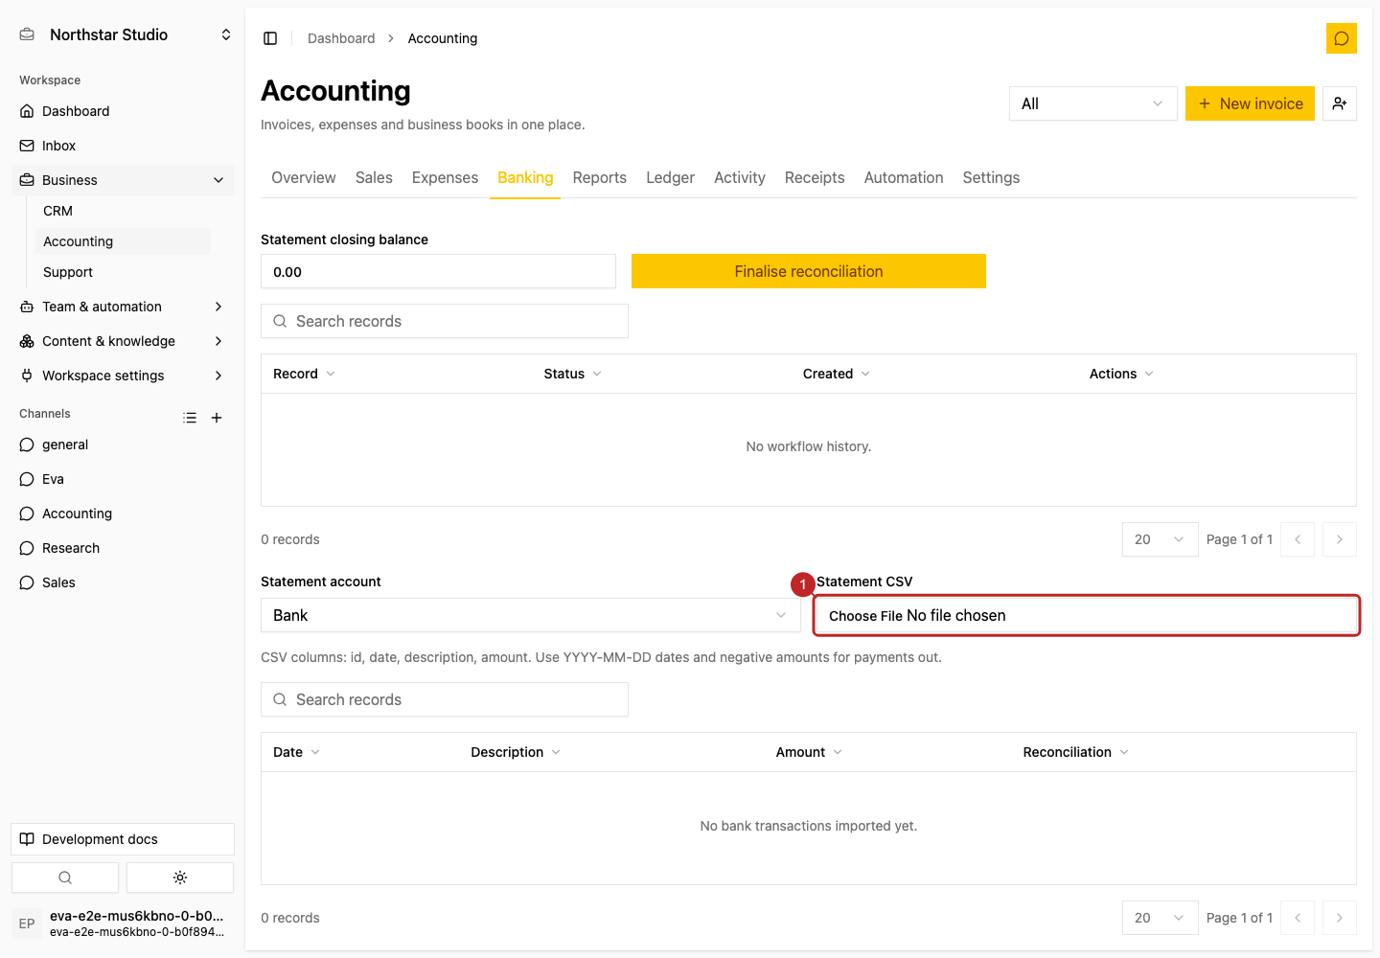The height and width of the screenshot is (958, 1380).
Task: Open the Reports tab
Action: 600,178
